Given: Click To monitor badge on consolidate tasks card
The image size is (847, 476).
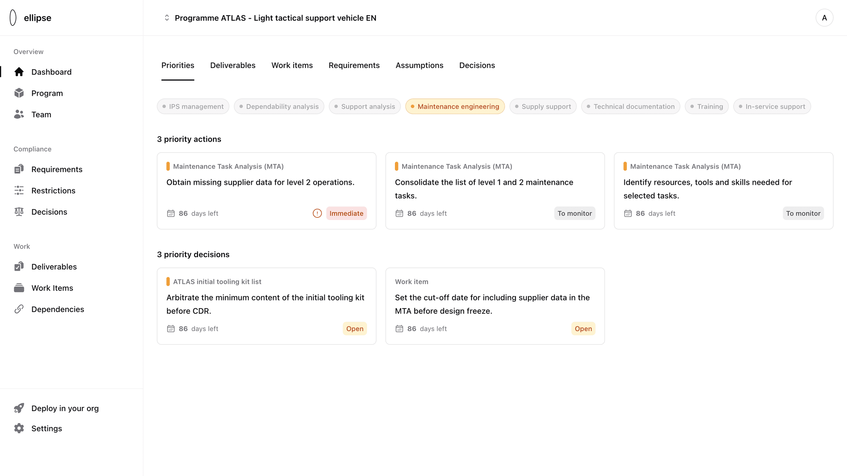Looking at the screenshot, I should click(575, 213).
